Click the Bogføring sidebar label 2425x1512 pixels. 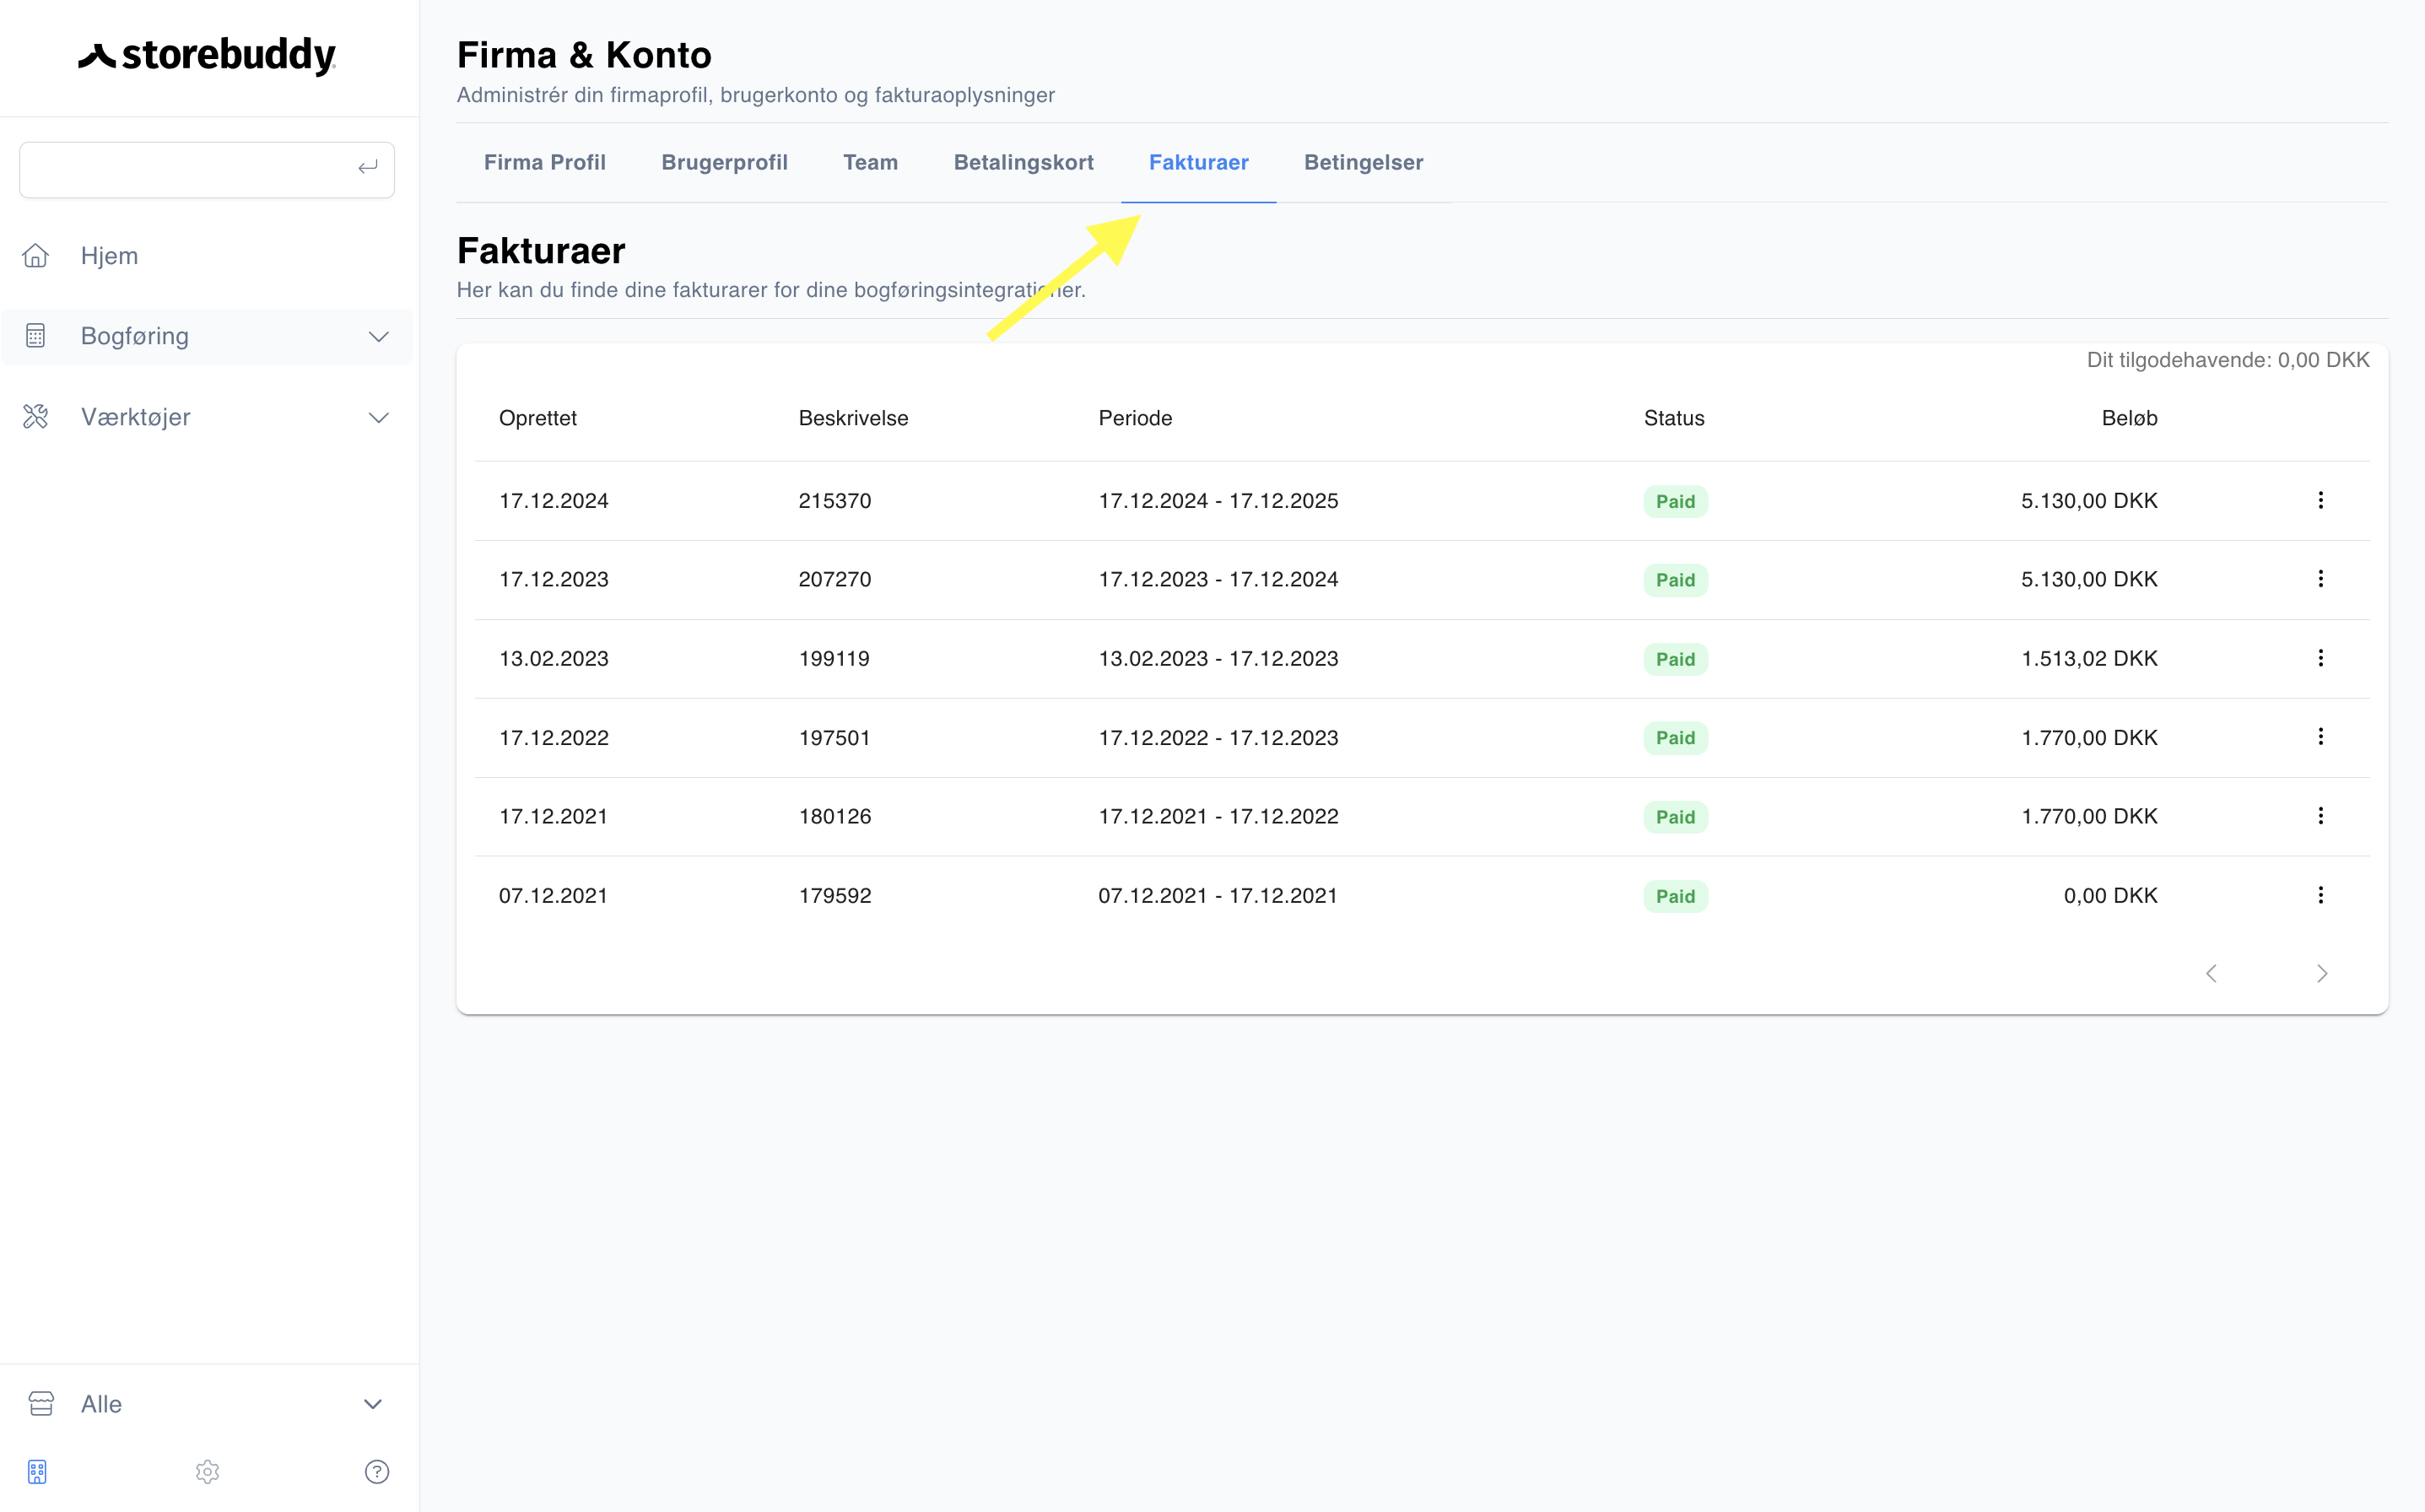point(135,336)
